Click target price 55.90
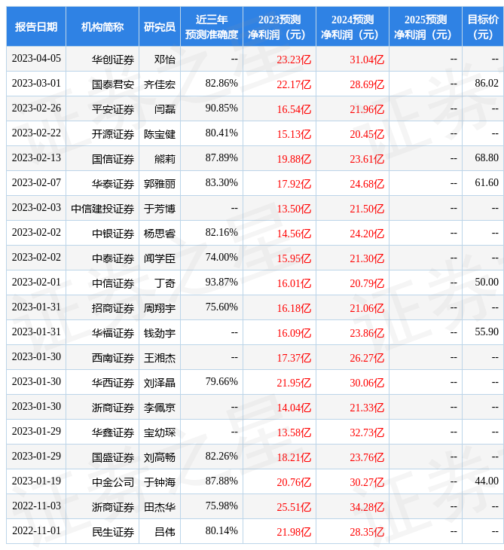 487,332
